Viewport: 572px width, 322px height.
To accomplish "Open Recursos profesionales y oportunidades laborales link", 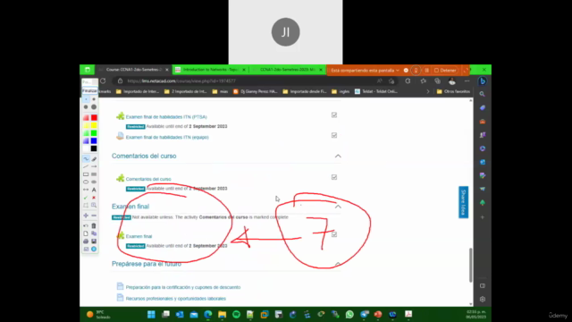I will (176, 299).
